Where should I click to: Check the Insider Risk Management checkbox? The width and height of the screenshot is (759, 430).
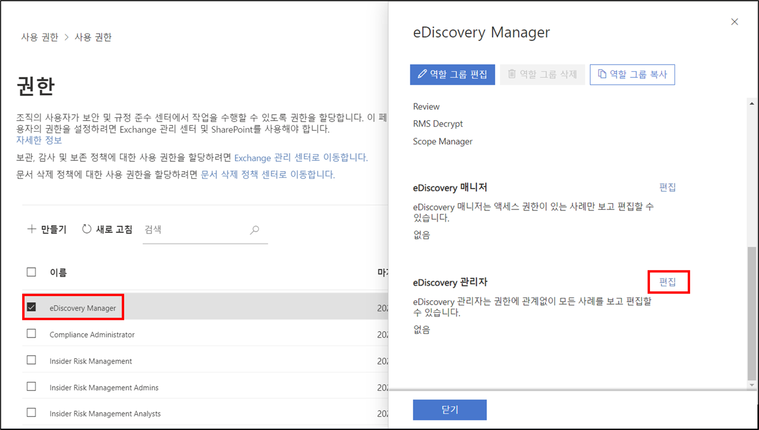31,360
